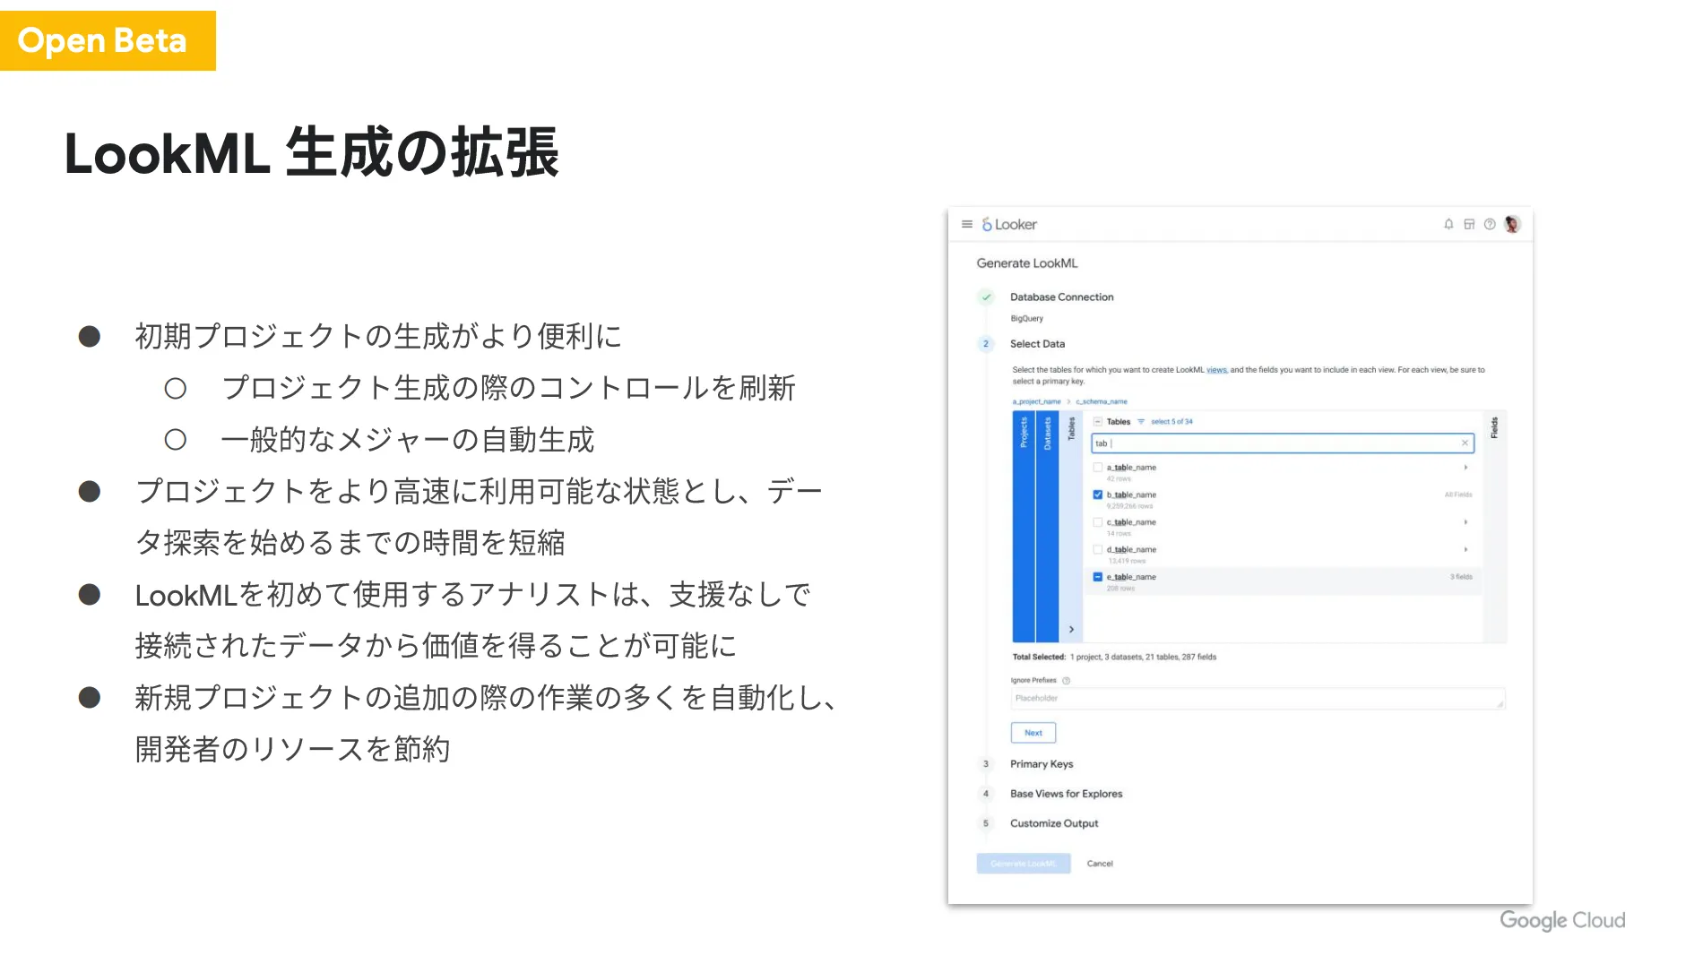
Task: Click the Database Connection completed checkmark
Action: (x=987, y=297)
